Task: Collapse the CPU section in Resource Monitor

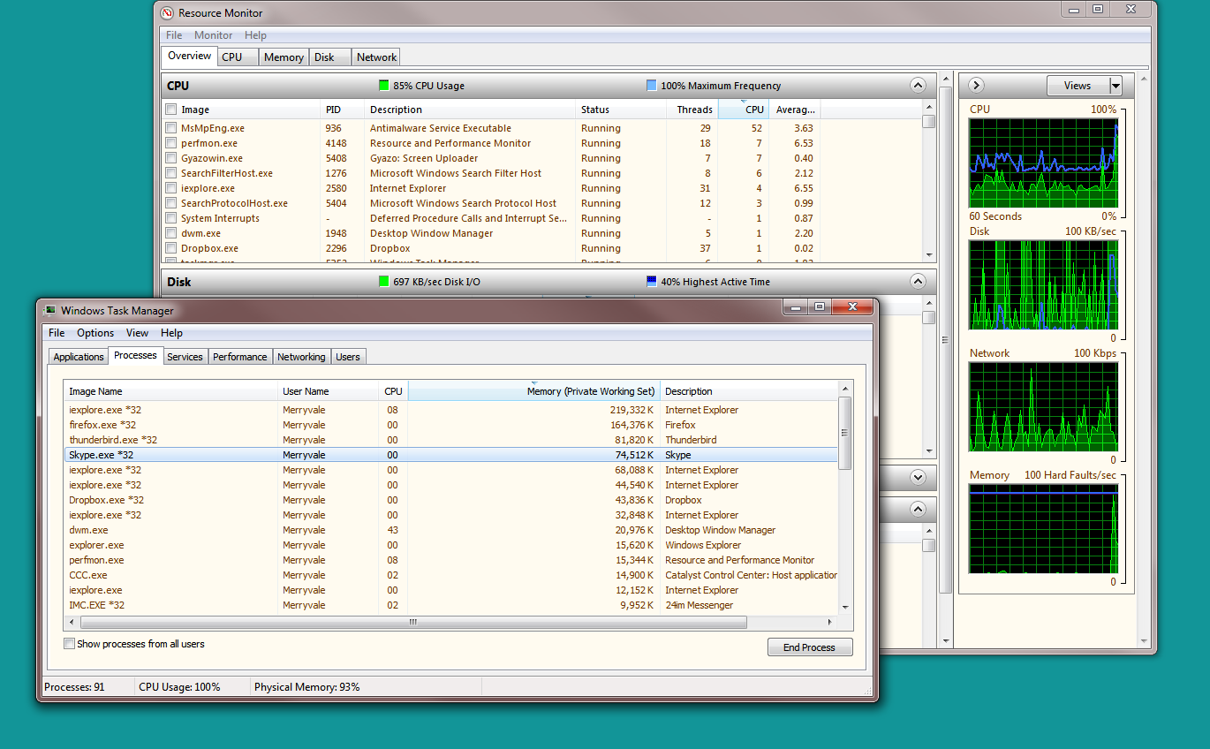Action: pos(918,86)
